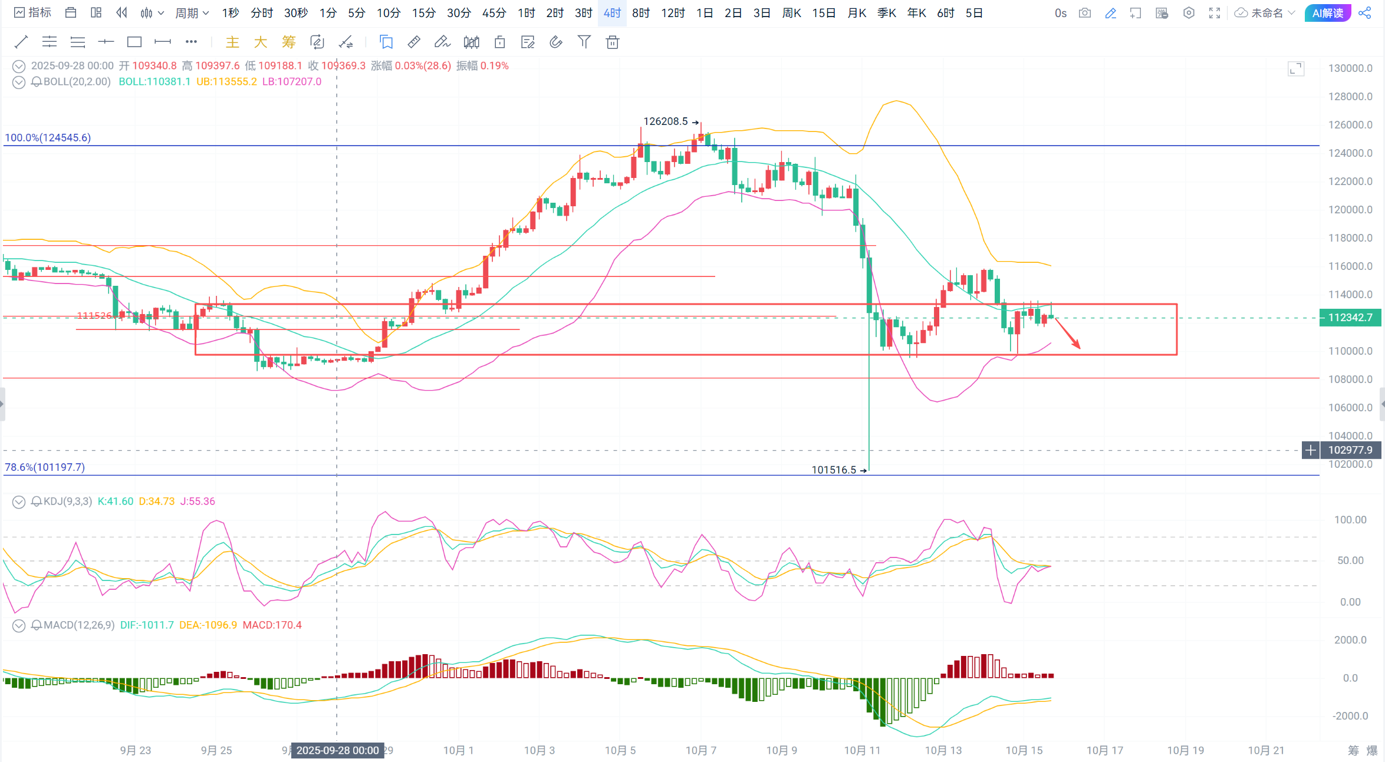Switch to the 15分 timeframe
The width and height of the screenshot is (1385, 762).
[423, 13]
